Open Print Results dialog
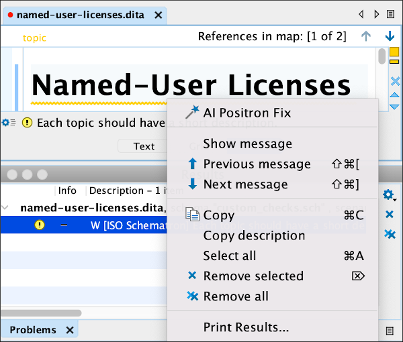Screen dimensions: 403x342 (246, 327)
